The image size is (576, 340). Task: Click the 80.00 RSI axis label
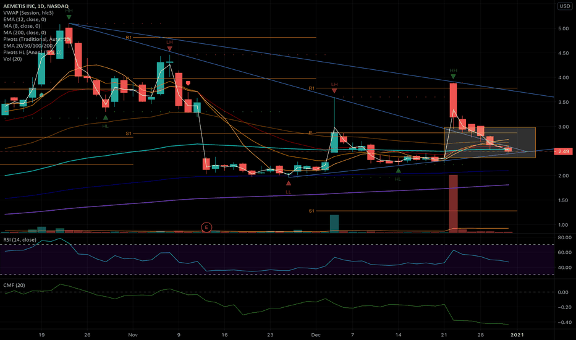click(x=565, y=238)
